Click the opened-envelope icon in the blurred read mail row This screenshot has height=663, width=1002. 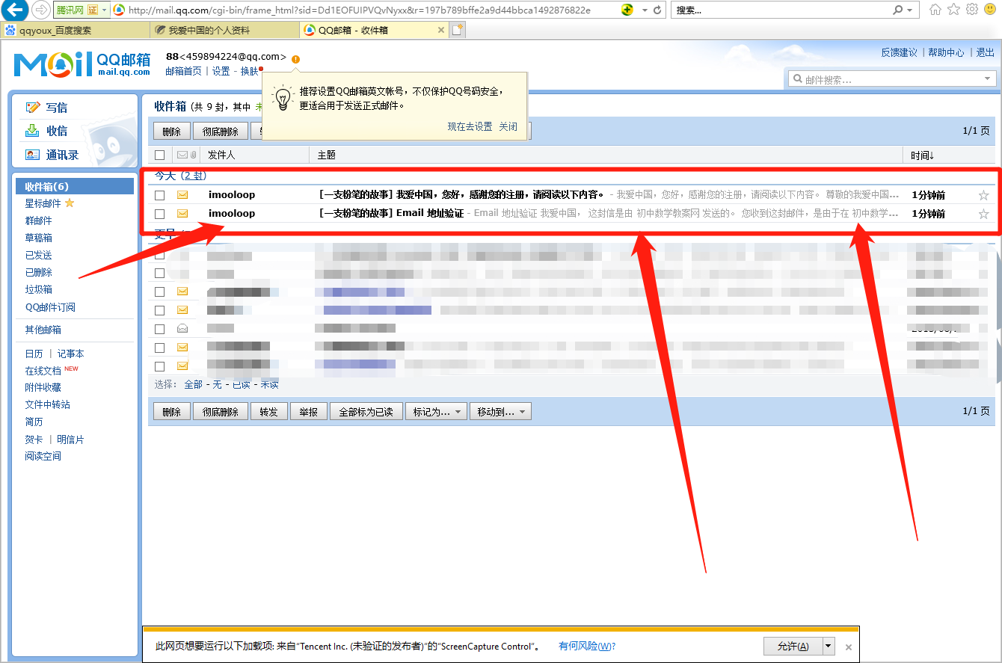[182, 329]
